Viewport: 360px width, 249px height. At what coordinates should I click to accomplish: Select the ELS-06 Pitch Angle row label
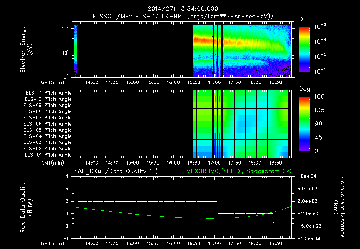[x=48, y=124]
